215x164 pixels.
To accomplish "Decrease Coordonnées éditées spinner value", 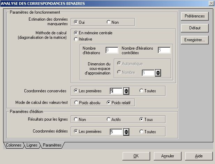I will [126, 134].
